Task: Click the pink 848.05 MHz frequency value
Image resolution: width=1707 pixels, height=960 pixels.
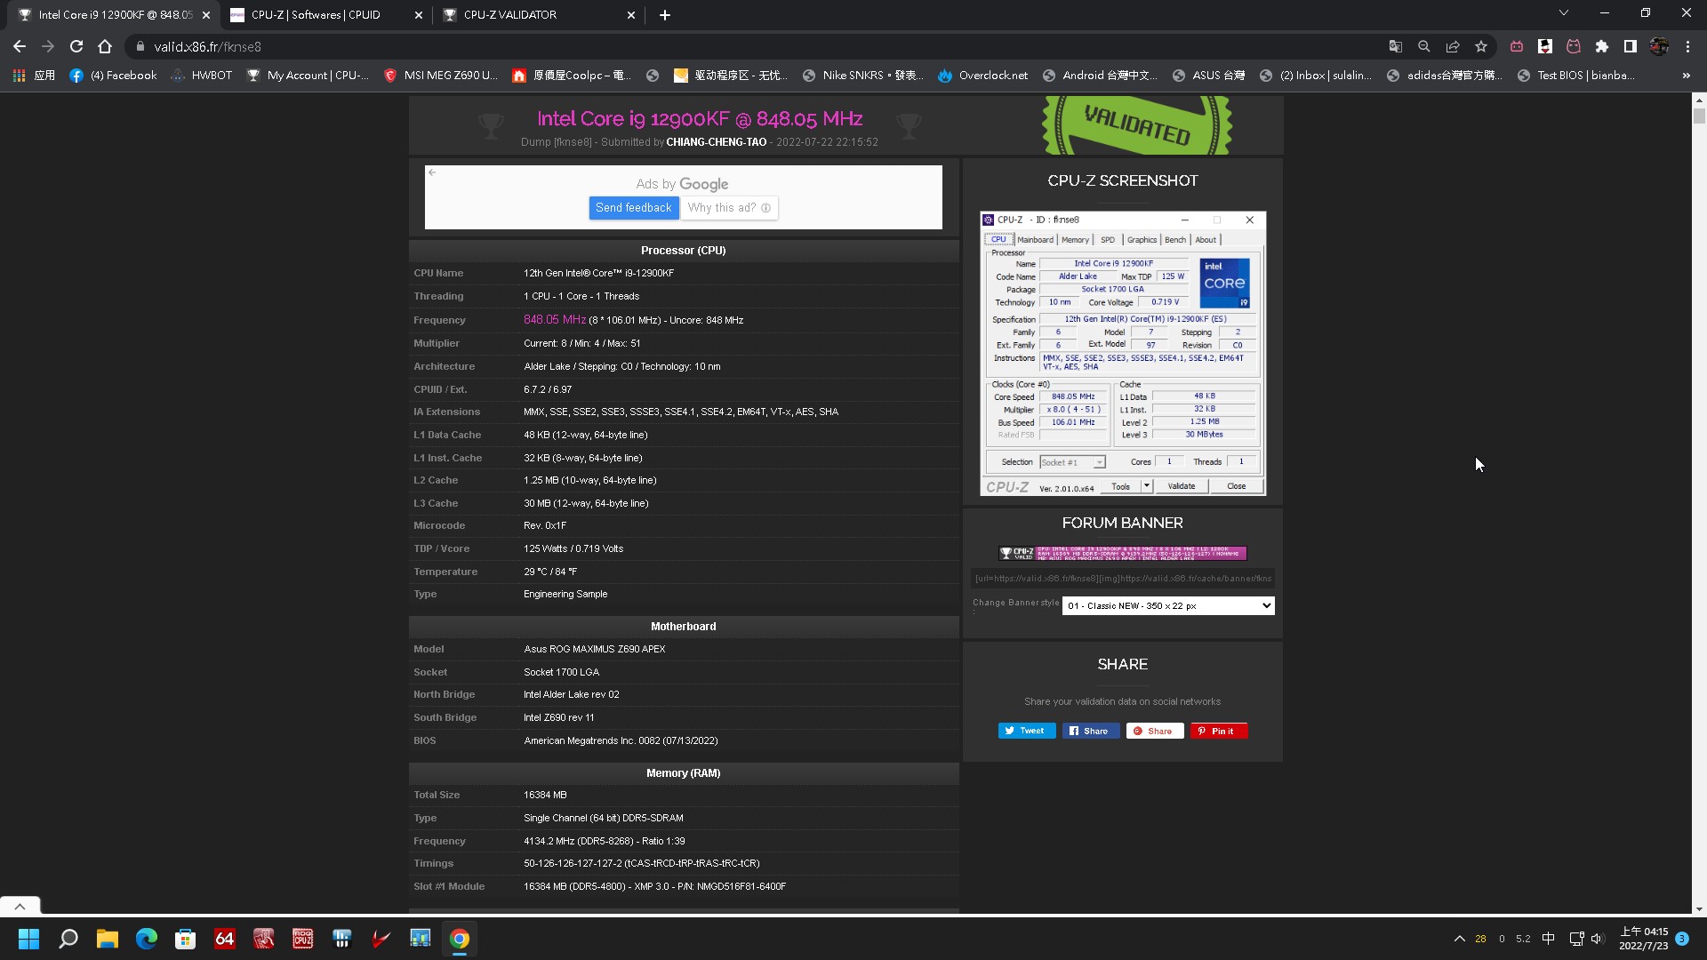Action: click(555, 319)
